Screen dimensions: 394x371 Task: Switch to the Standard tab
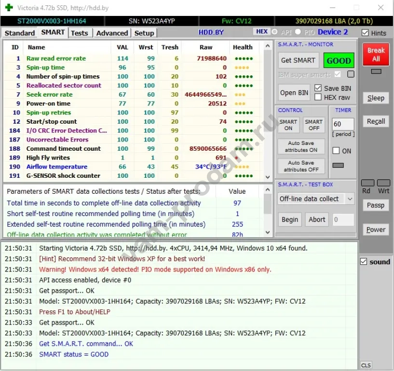[20, 33]
